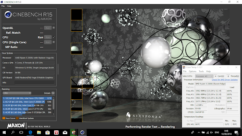Open the Options menu in Core Temp
The height and width of the screenshot is (136, 242).
tap(192, 71)
